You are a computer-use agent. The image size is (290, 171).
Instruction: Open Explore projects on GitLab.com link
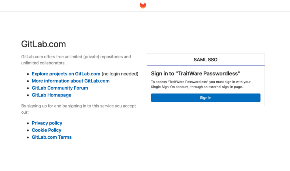[66, 74]
